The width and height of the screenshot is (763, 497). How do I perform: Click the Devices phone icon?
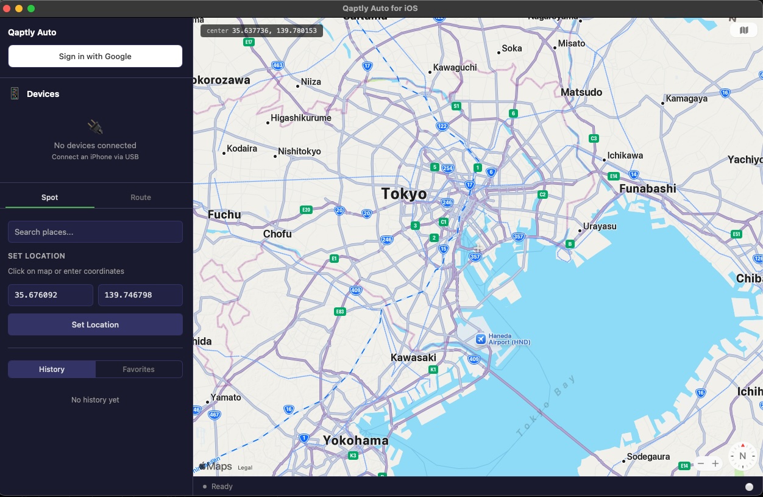coord(15,93)
